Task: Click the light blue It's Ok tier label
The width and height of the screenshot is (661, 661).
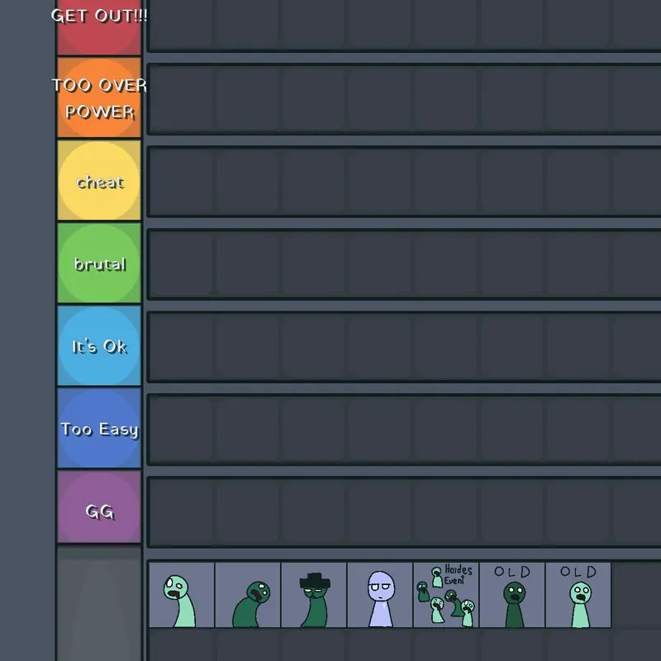Action: coord(99,345)
